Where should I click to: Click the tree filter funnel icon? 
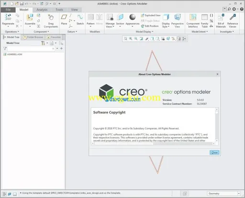(5, 48)
